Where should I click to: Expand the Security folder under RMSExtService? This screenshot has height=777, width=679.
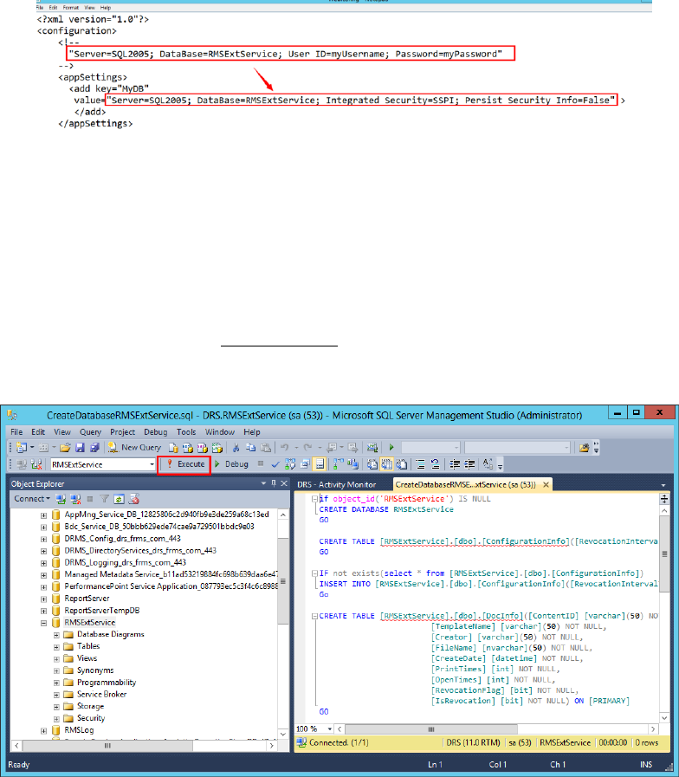[56, 718]
